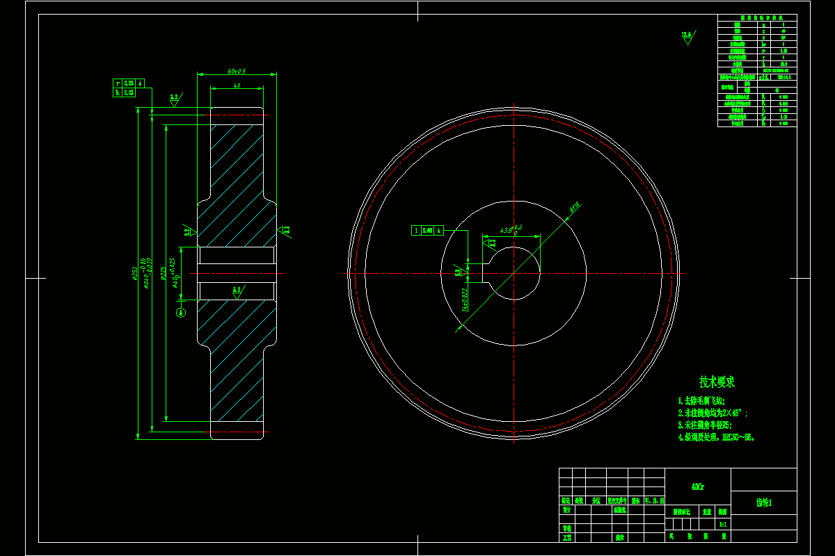Viewport: 835px width, 556px height.
Task: Click the roughness symbol on hub right face
Action: (285, 230)
